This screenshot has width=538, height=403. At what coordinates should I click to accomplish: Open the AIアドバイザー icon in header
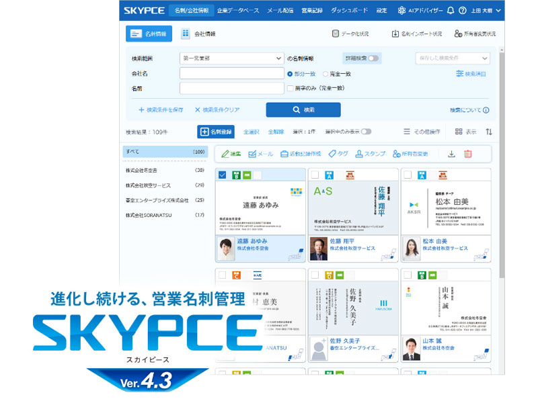coord(401,10)
